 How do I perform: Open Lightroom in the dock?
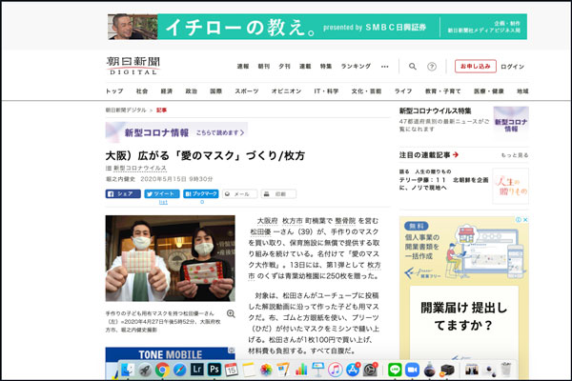(198, 369)
